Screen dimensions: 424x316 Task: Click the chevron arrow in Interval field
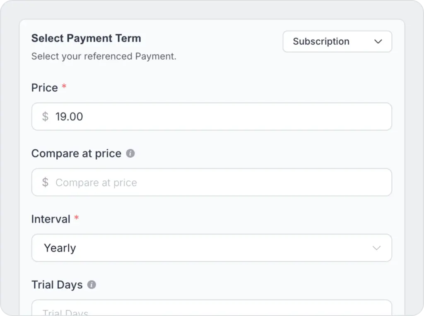[376, 248]
